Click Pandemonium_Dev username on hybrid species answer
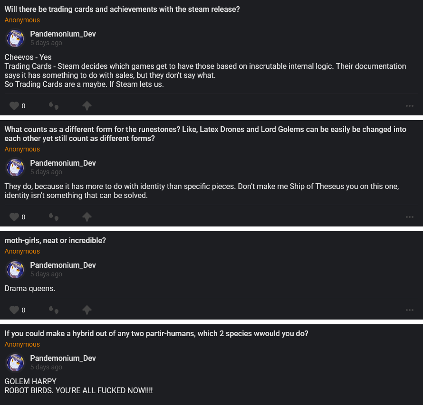The image size is (423, 405). (x=63, y=358)
